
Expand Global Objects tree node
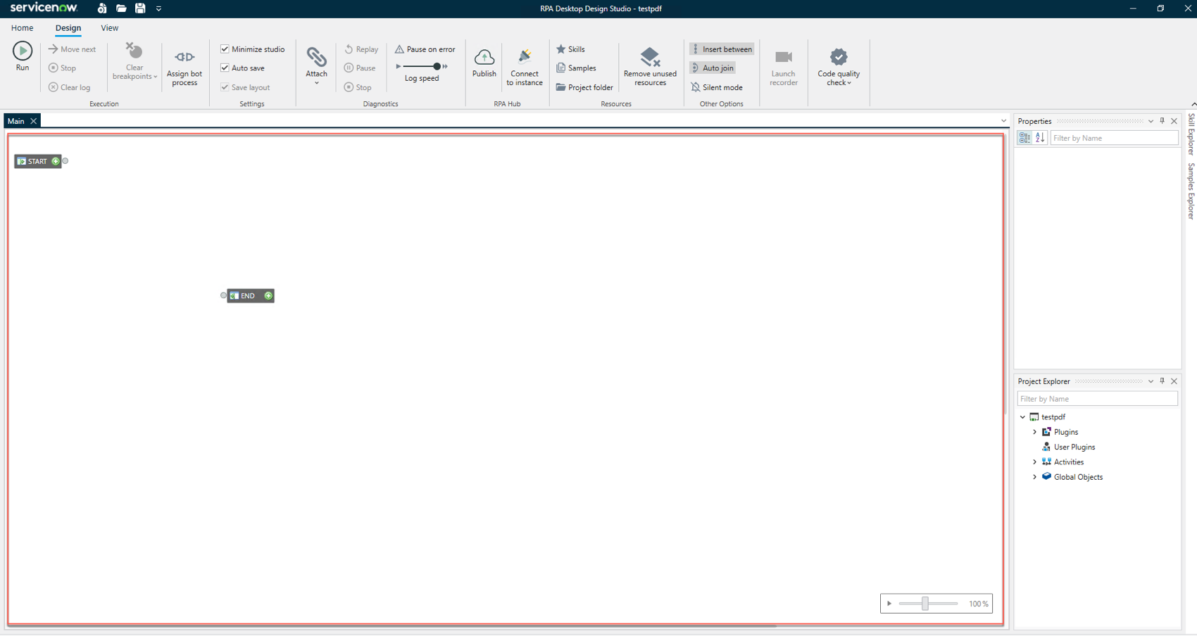[1034, 477]
